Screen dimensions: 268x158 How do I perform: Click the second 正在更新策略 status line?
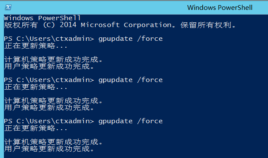(x=36, y=87)
